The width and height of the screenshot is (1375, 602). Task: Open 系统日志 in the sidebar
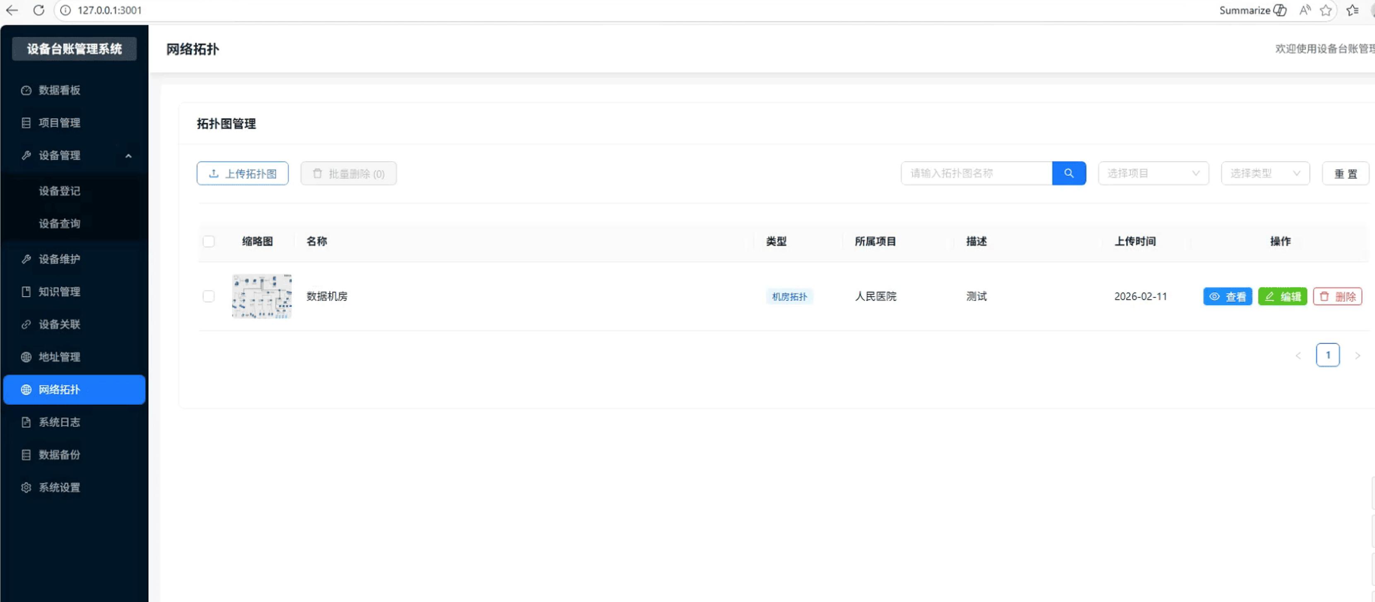(74, 422)
